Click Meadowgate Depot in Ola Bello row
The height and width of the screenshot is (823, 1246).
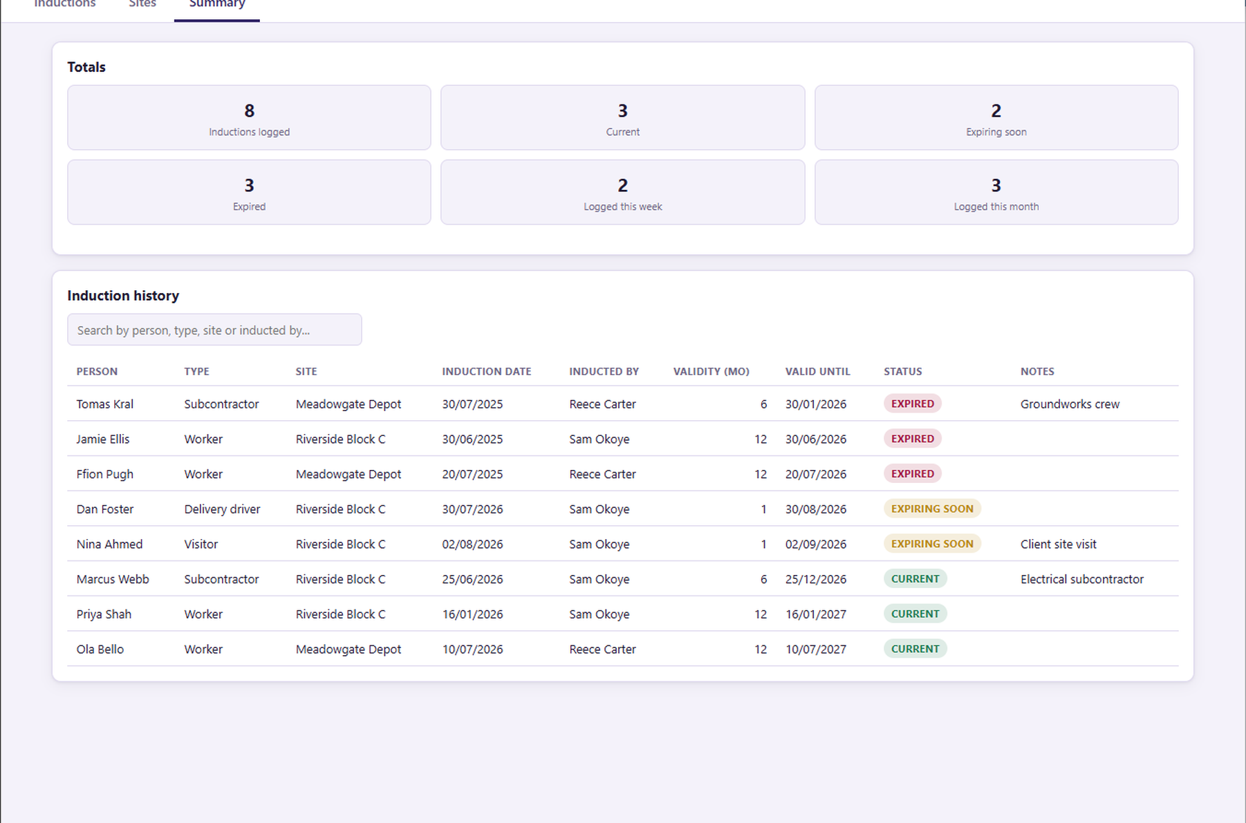click(348, 649)
